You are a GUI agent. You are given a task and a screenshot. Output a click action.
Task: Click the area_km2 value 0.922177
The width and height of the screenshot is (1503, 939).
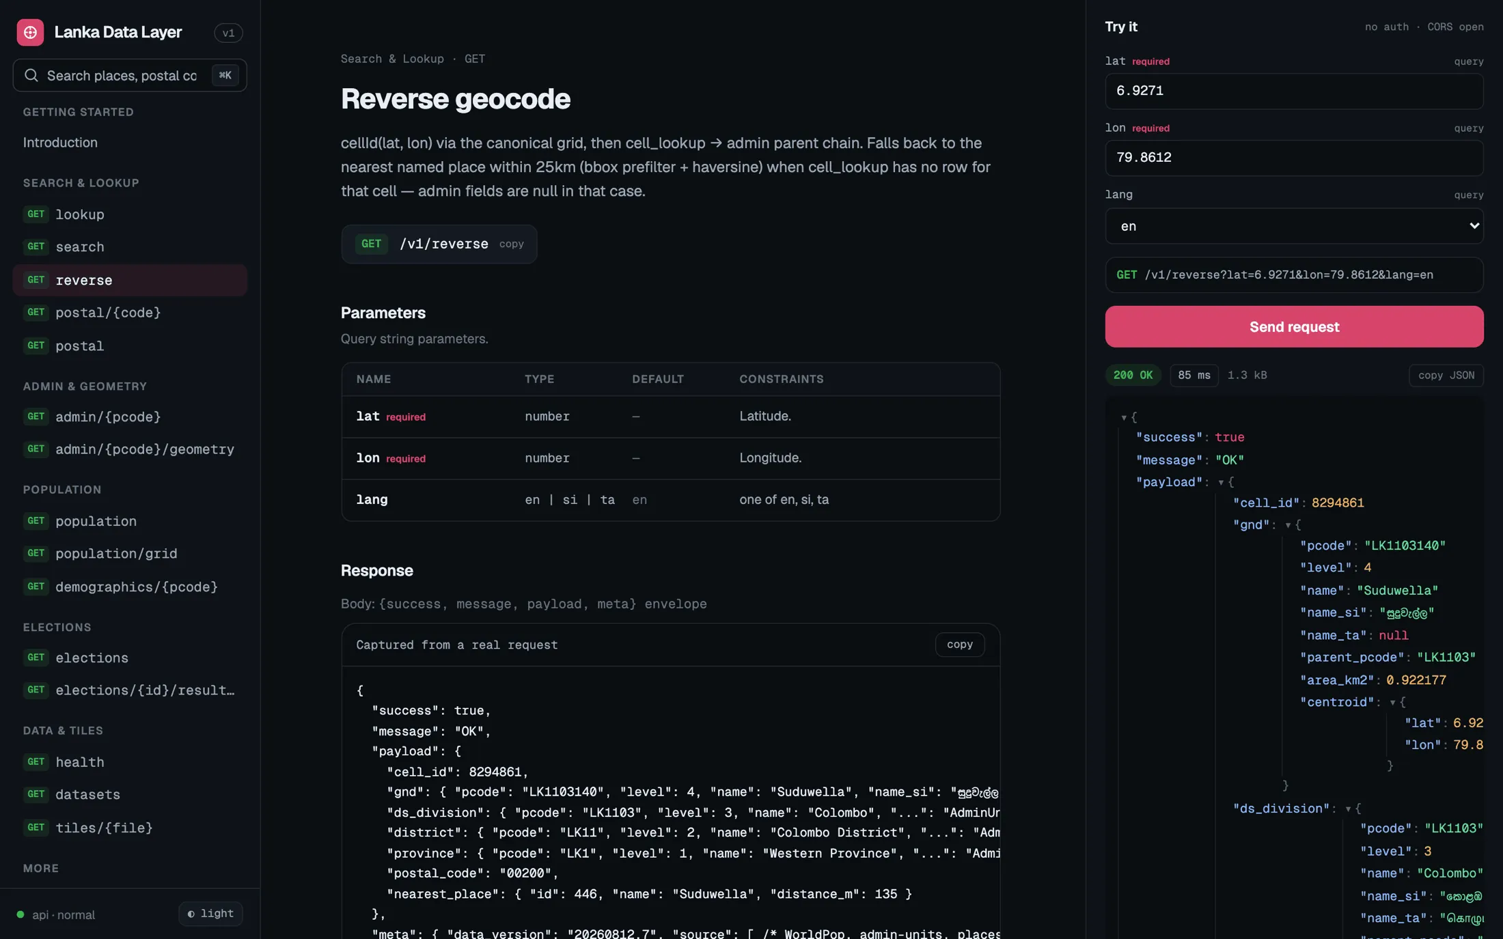tap(1416, 680)
